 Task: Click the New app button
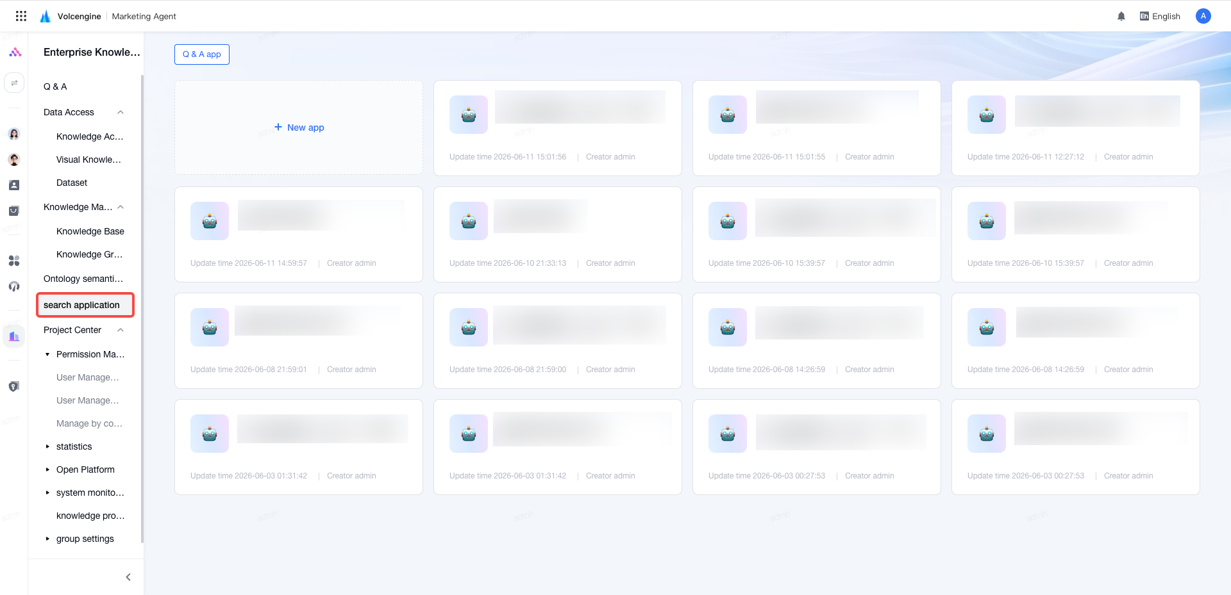point(299,127)
